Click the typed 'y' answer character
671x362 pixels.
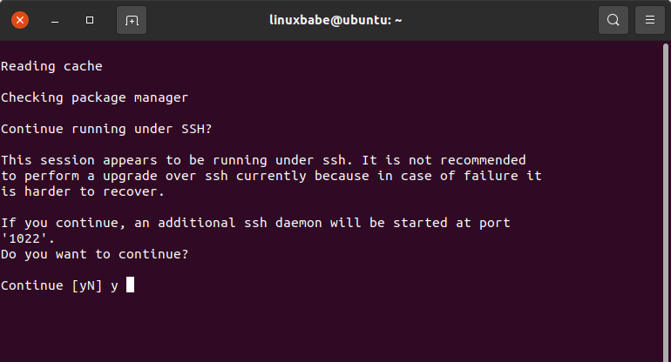click(x=114, y=285)
